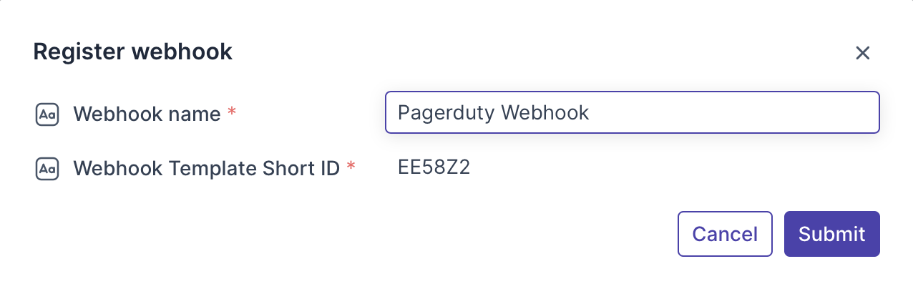Click blank dialog area left of Cancel
Viewport: 913px width, 289px height.
(x=429, y=234)
